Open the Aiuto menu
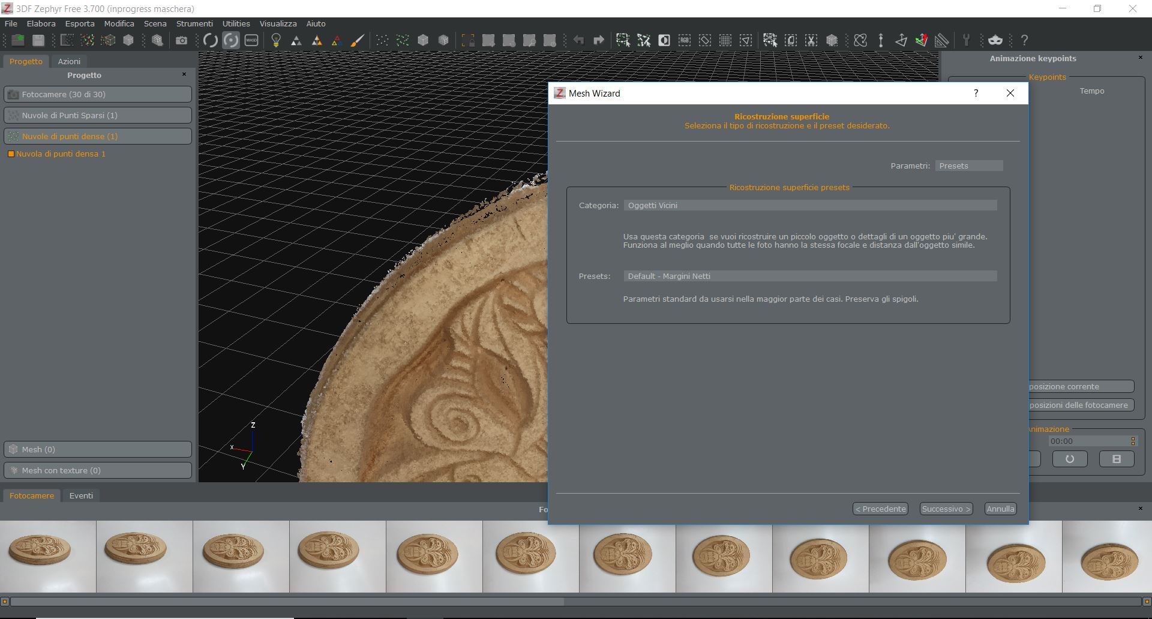 (x=316, y=23)
